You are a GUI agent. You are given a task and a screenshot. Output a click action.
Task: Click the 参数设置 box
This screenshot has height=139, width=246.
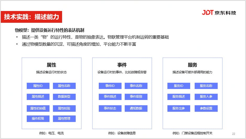pyautogui.click(x=206, y=108)
